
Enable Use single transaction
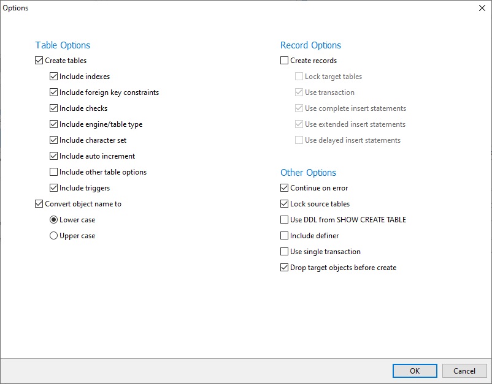[285, 252]
